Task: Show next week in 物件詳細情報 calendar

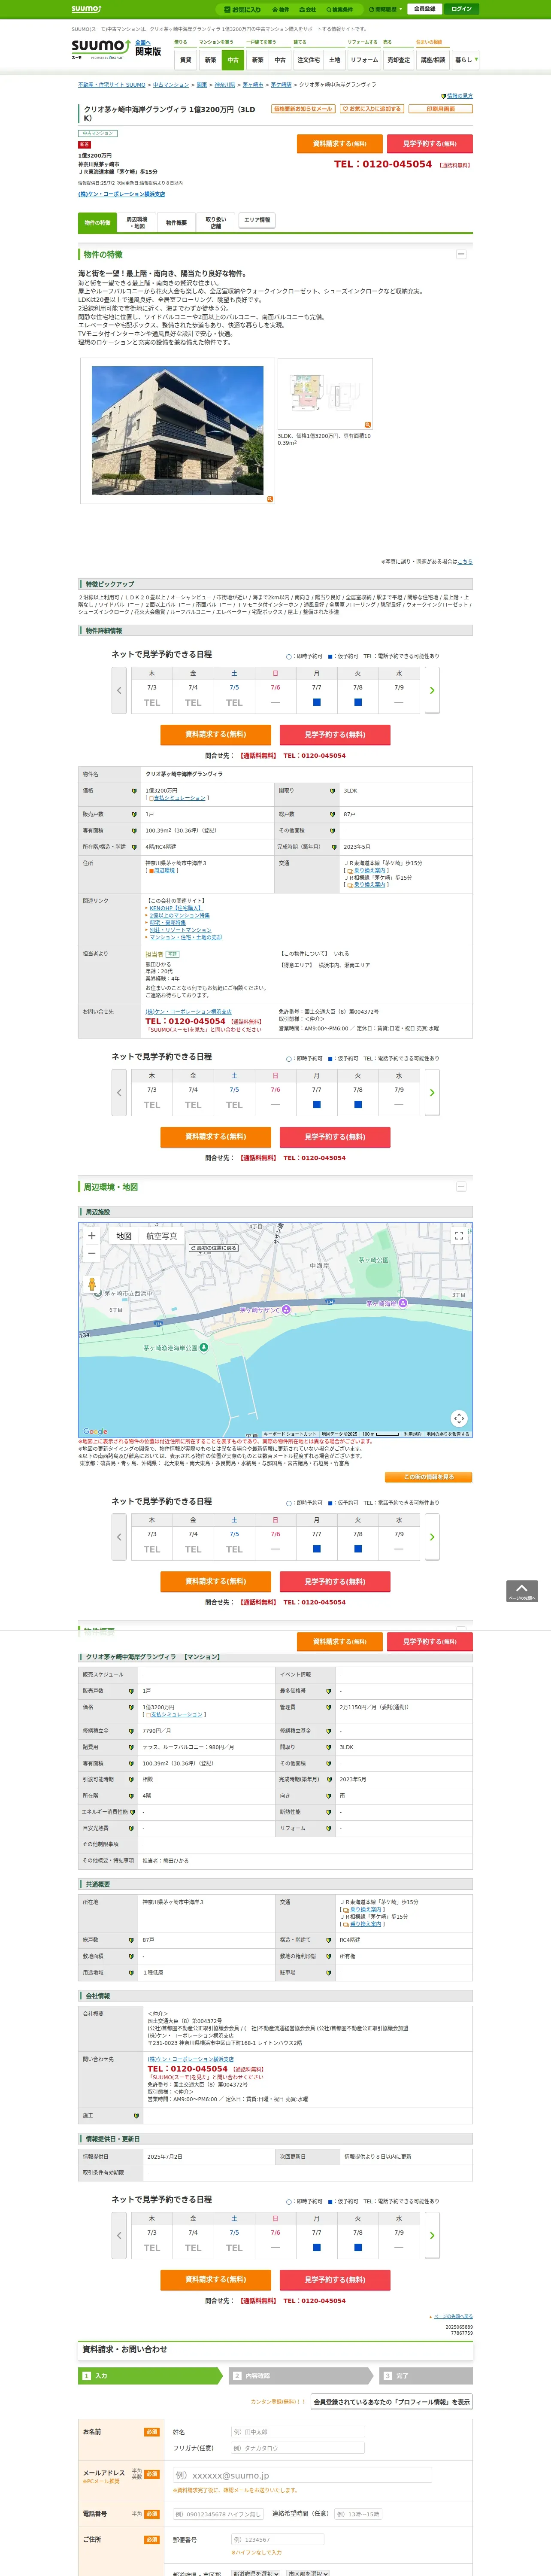Action: point(432,691)
